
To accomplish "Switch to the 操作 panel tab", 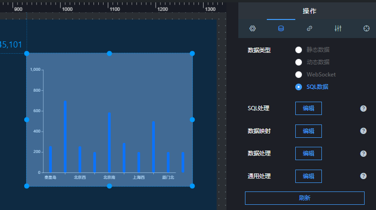I will coord(310,11).
